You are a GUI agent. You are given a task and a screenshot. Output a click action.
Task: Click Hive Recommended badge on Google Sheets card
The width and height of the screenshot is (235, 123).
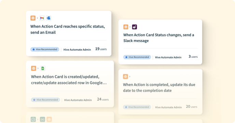tap(45, 100)
